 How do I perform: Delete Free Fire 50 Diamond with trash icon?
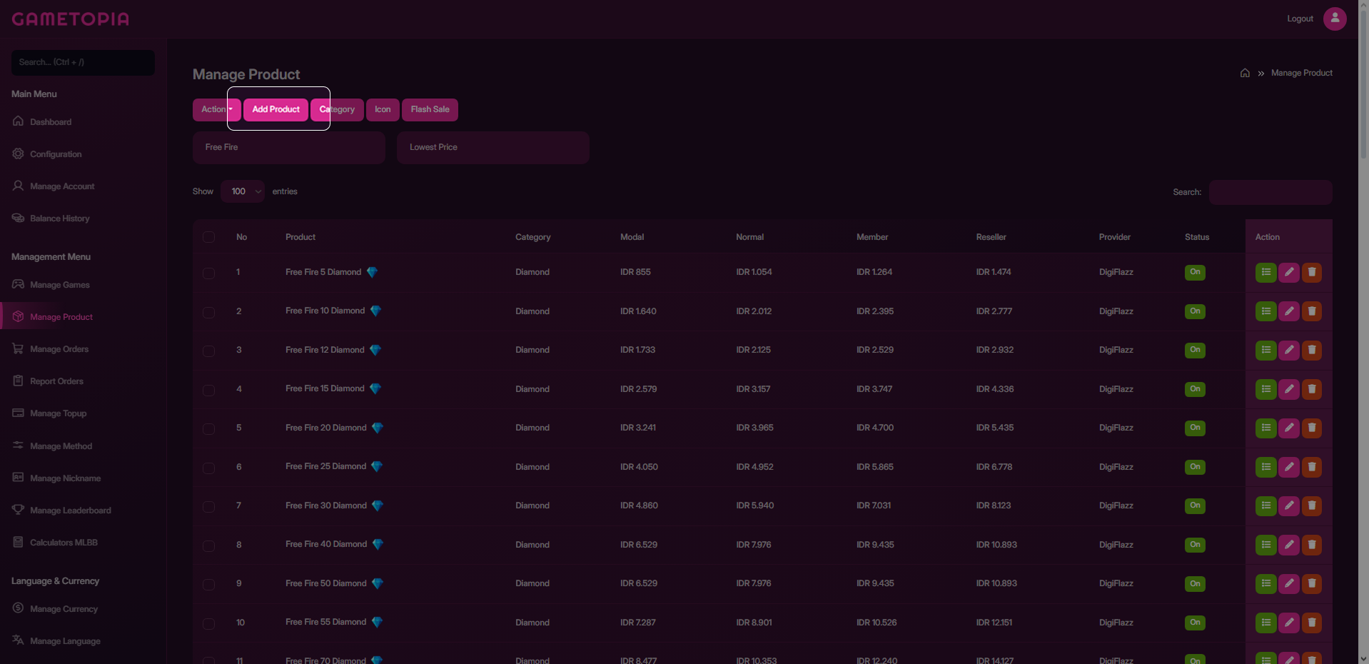pos(1311,583)
